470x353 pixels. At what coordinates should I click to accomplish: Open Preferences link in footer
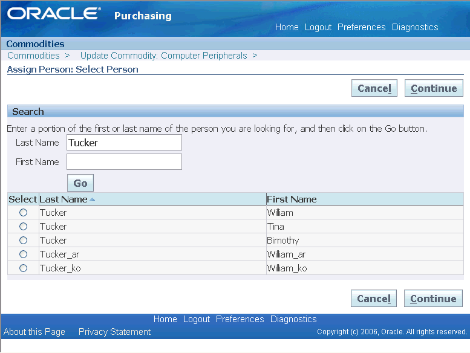pos(240,319)
